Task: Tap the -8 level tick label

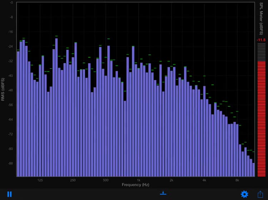Action: point(11,17)
